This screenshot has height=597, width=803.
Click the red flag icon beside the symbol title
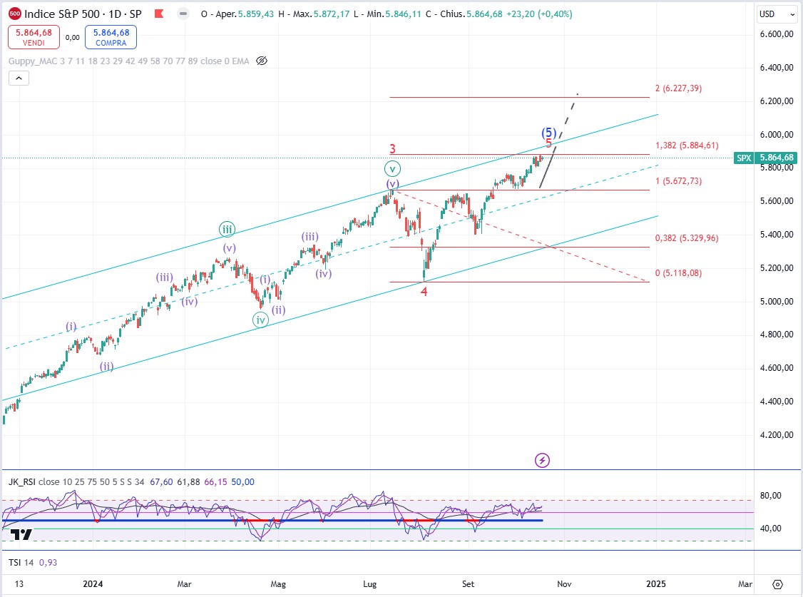tap(159, 14)
